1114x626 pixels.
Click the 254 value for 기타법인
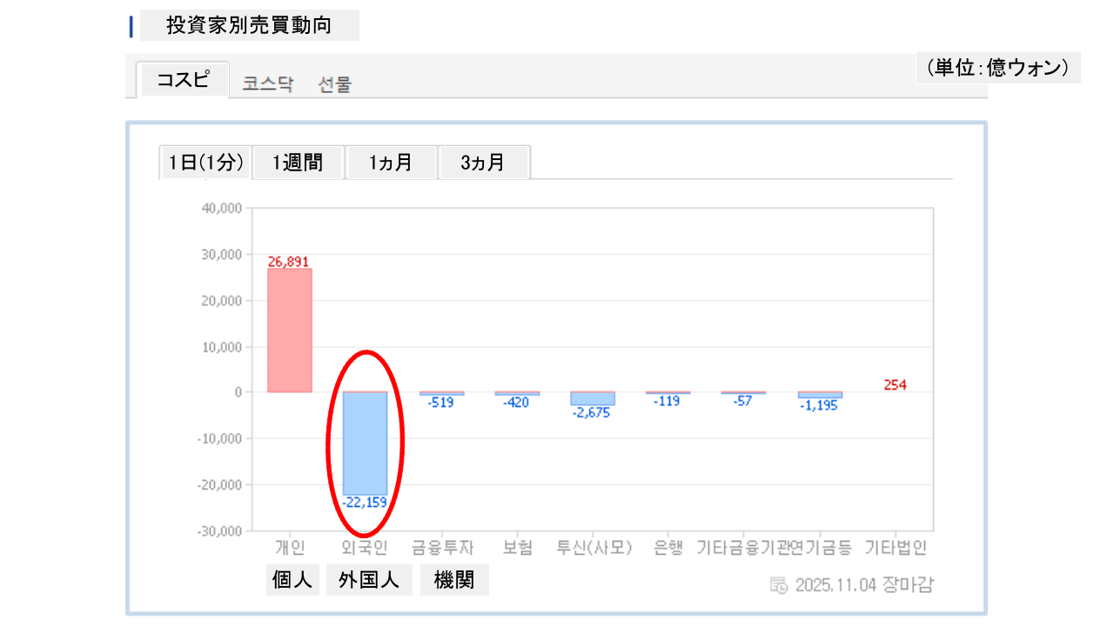click(x=896, y=385)
